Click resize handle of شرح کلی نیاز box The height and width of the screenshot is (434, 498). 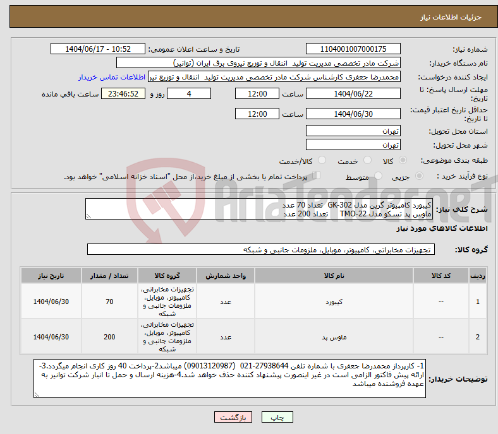(88, 216)
